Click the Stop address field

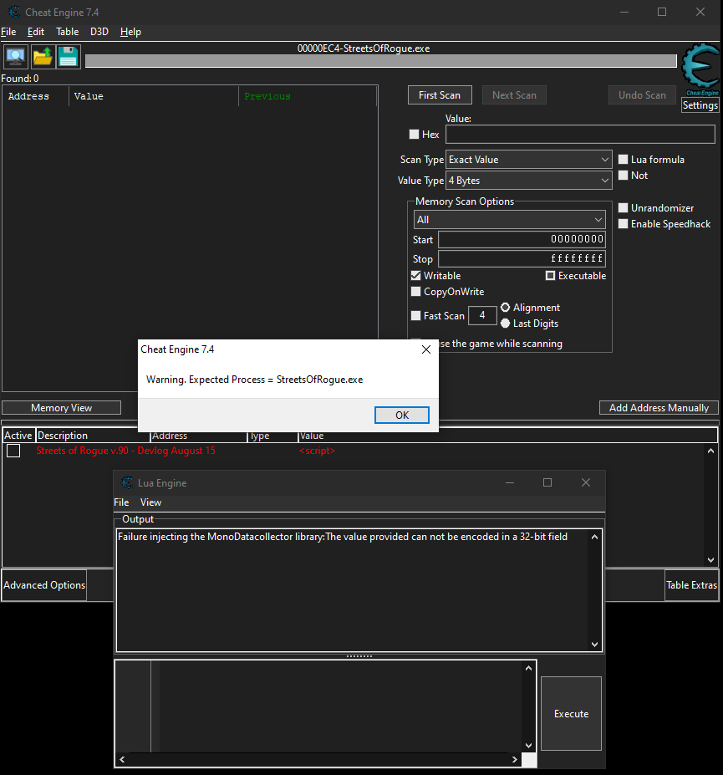coord(522,258)
